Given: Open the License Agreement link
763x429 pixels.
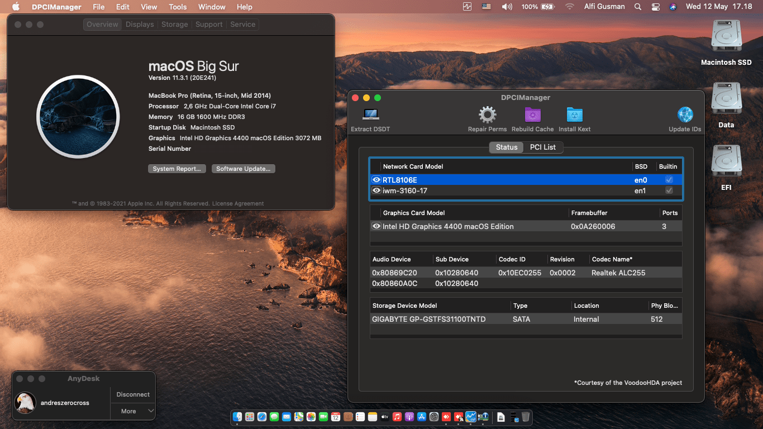Looking at the screenshot, I should pyautogui.click(x=238, y=203).
